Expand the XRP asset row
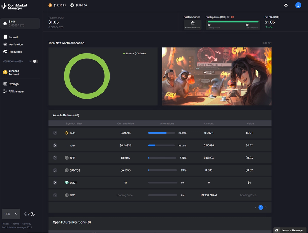308x233 pixels. tap(55, 145)
